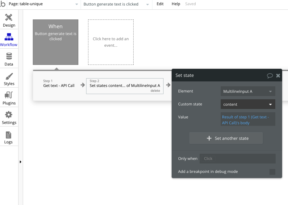Open the Element dropdown showing MultilineInput A
The image size is (288, 205).
[248, 91]
